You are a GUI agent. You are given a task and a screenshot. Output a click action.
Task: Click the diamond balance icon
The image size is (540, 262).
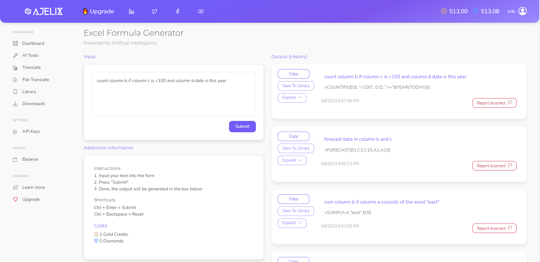click(x=475, y=11)
